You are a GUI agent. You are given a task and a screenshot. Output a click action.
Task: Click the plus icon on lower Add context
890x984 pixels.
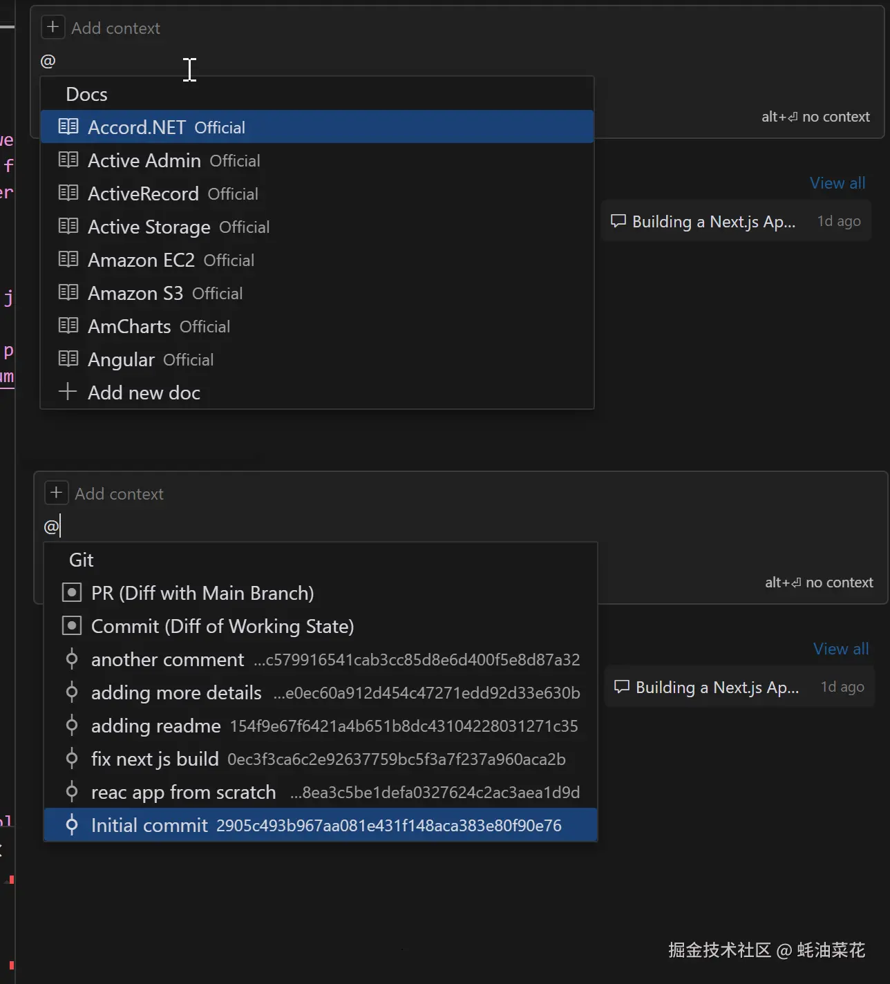[56, 492]
